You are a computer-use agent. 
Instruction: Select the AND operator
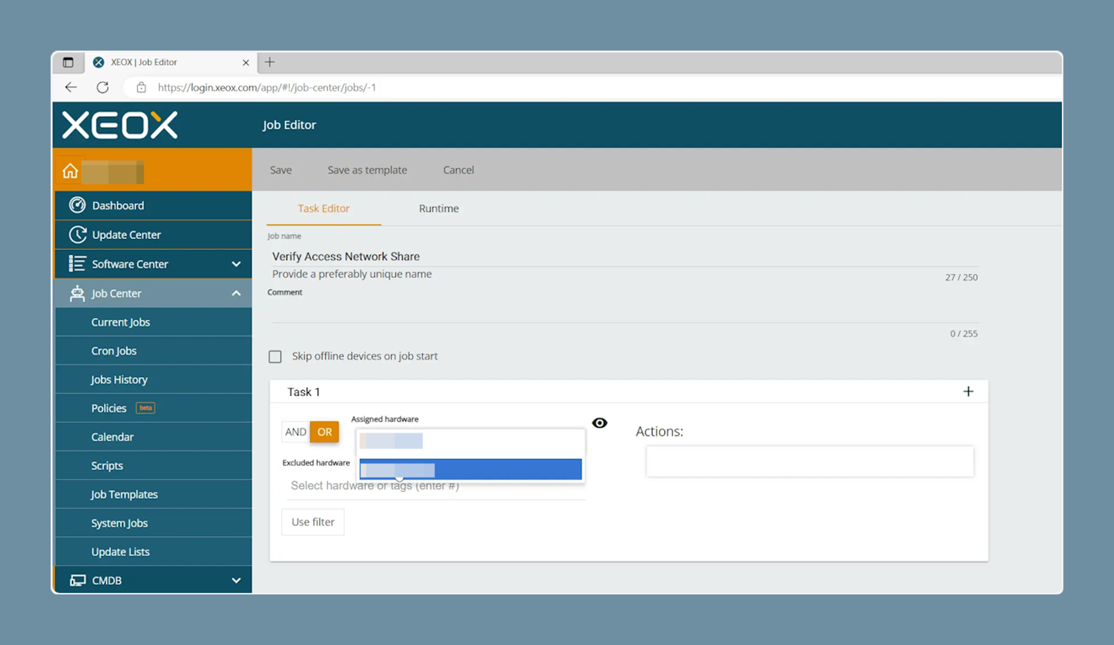coord(296,432)
